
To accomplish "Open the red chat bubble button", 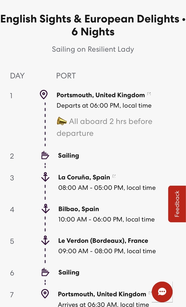I will [x=162, y=292].
